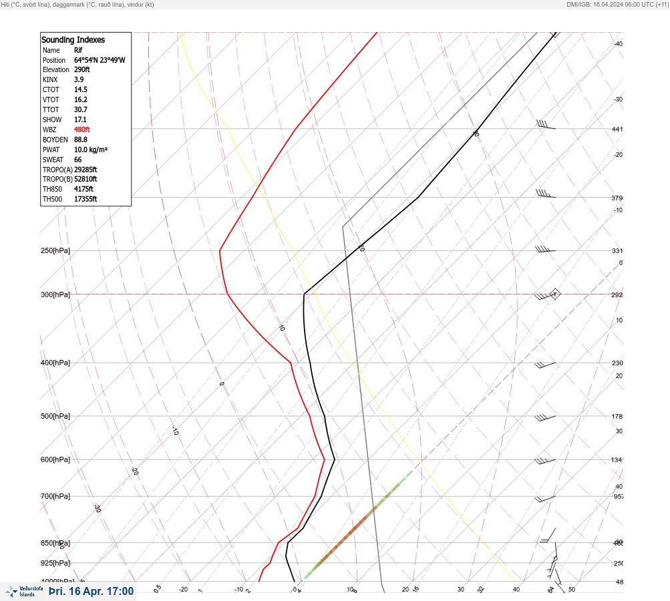Click the PWAT value 10.0 kg/m²

coord(91,150)
